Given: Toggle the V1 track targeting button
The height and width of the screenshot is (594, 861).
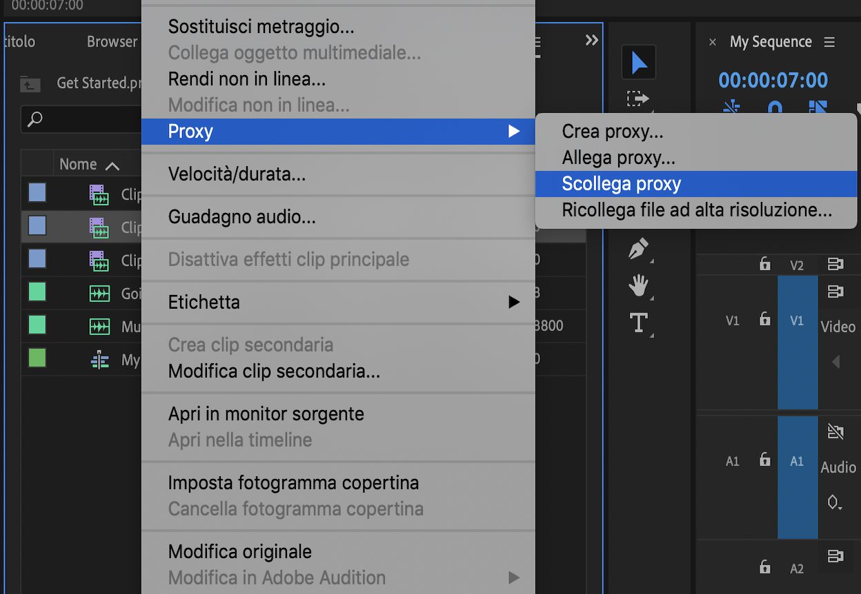Looking at the screenshot, I should (797, 318).
